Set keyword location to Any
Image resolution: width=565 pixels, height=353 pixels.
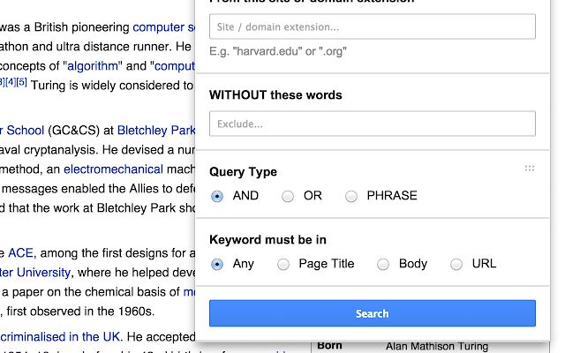pos(217,264)
